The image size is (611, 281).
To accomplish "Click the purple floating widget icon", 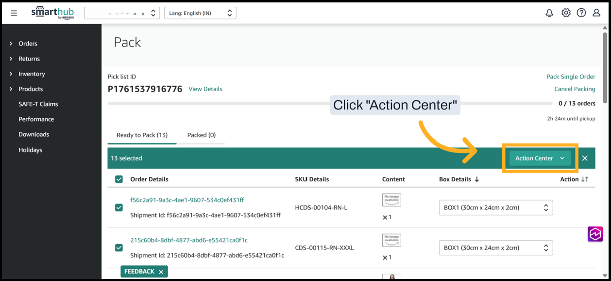I will coord(595,234).
